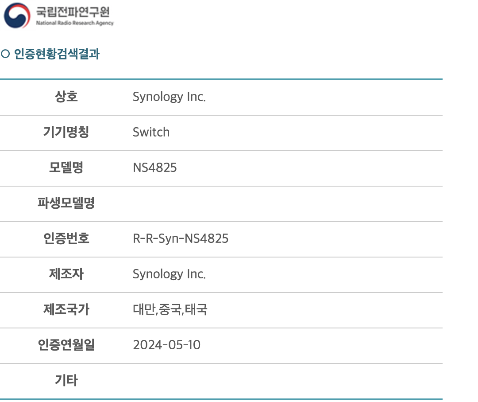This screenshot has height=402, width=478.
Task: Click the circle bullet before 인증현황검색결과
Action: click(5, 54)
